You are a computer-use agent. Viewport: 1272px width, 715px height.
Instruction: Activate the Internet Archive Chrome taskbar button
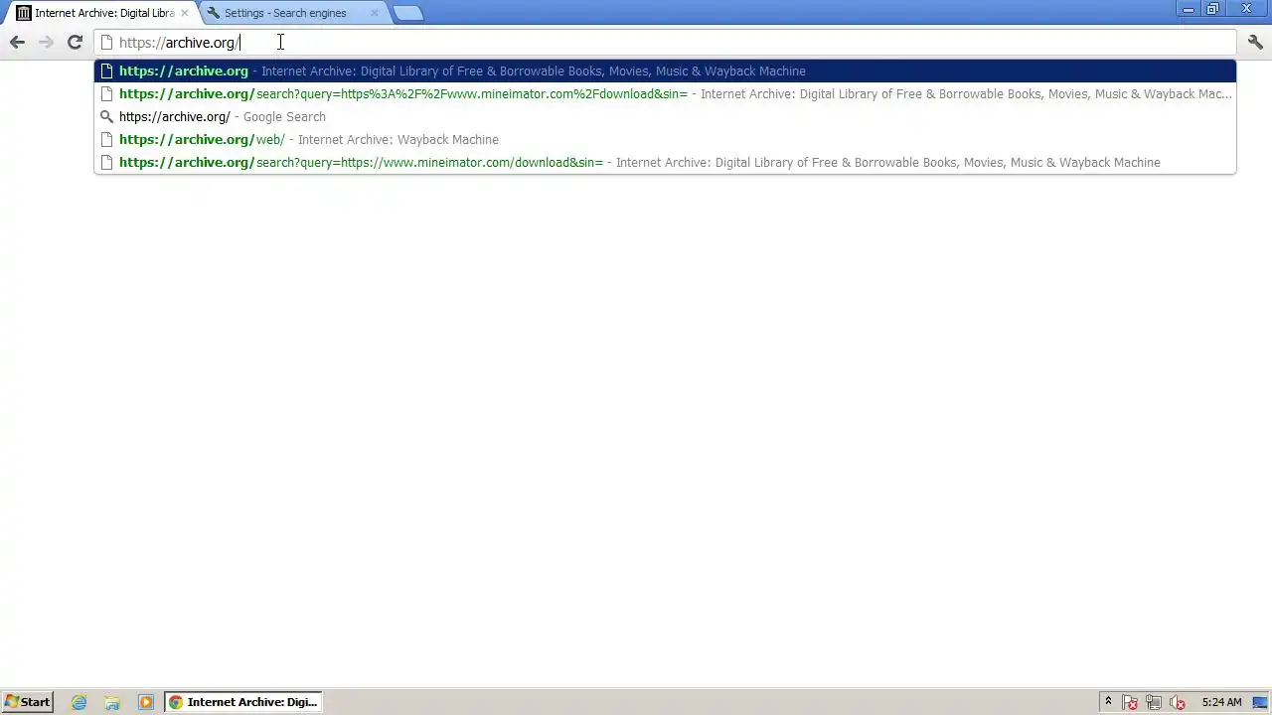coord(243,702)
